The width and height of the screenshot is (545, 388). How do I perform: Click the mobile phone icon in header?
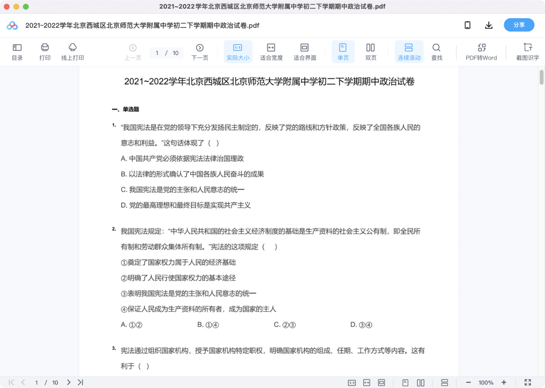pyautogui.click(x=467, y=25)
